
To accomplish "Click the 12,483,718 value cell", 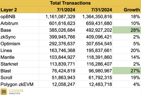I will tap(94, 84).
